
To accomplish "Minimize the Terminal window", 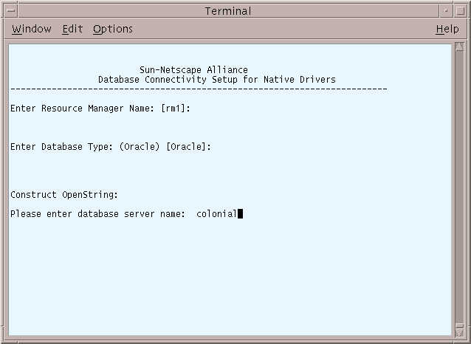I will click(x=446, y=11).
